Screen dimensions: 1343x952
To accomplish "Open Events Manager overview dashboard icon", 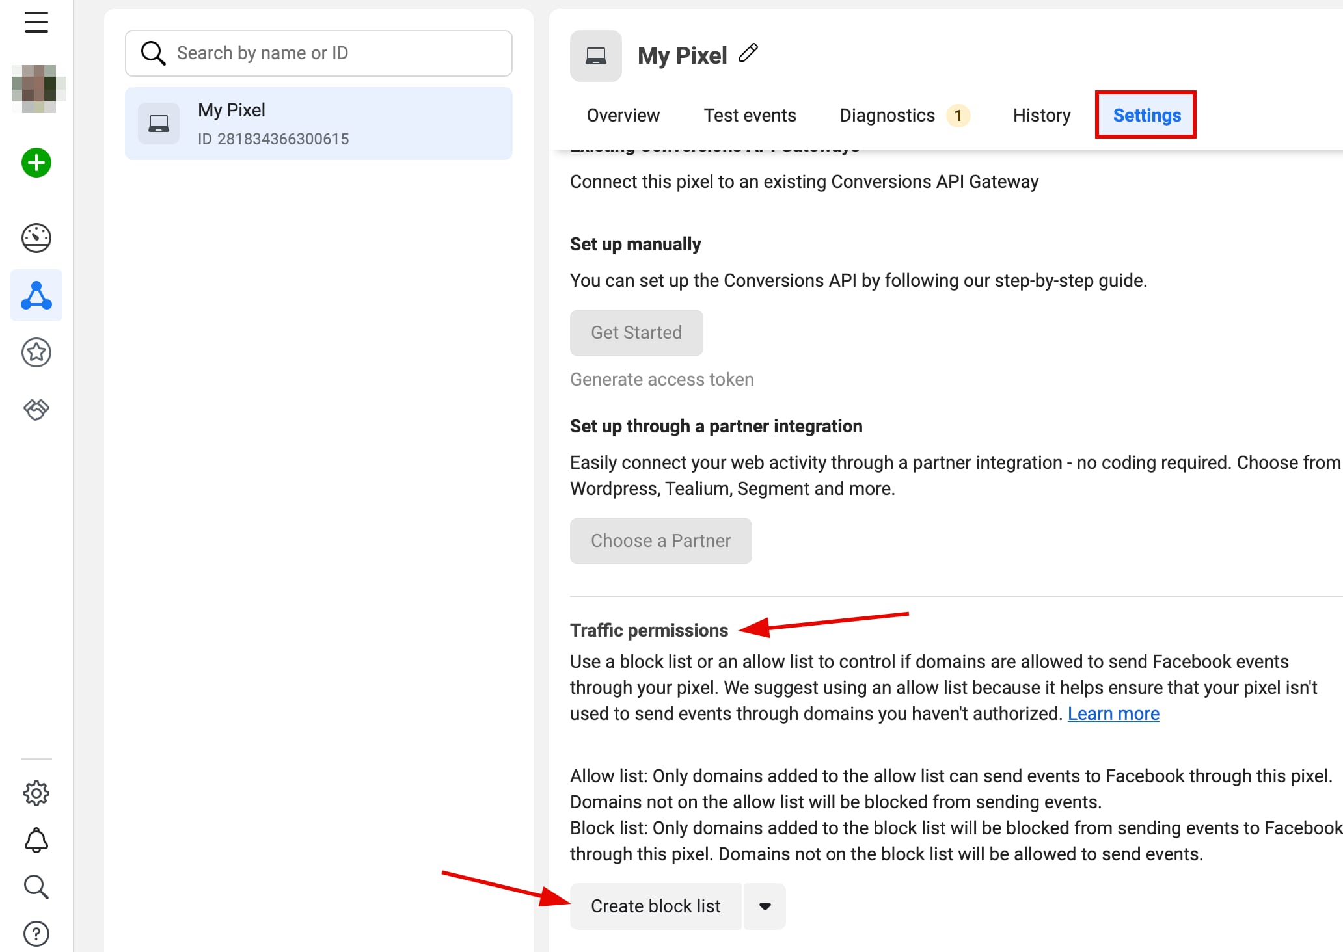I will click(36, 237).
